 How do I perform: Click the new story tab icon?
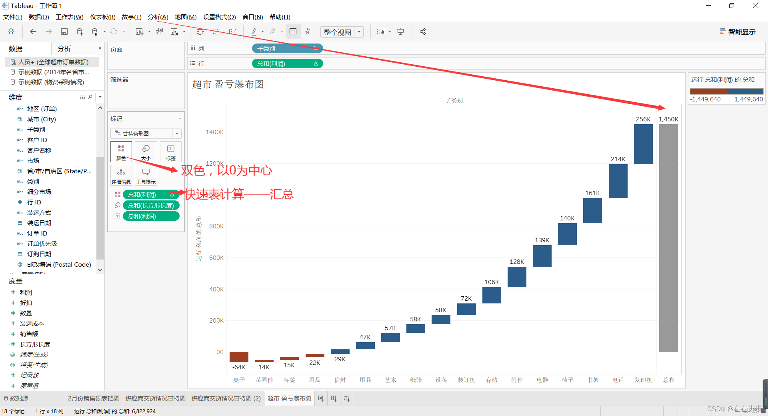point(347,398)
